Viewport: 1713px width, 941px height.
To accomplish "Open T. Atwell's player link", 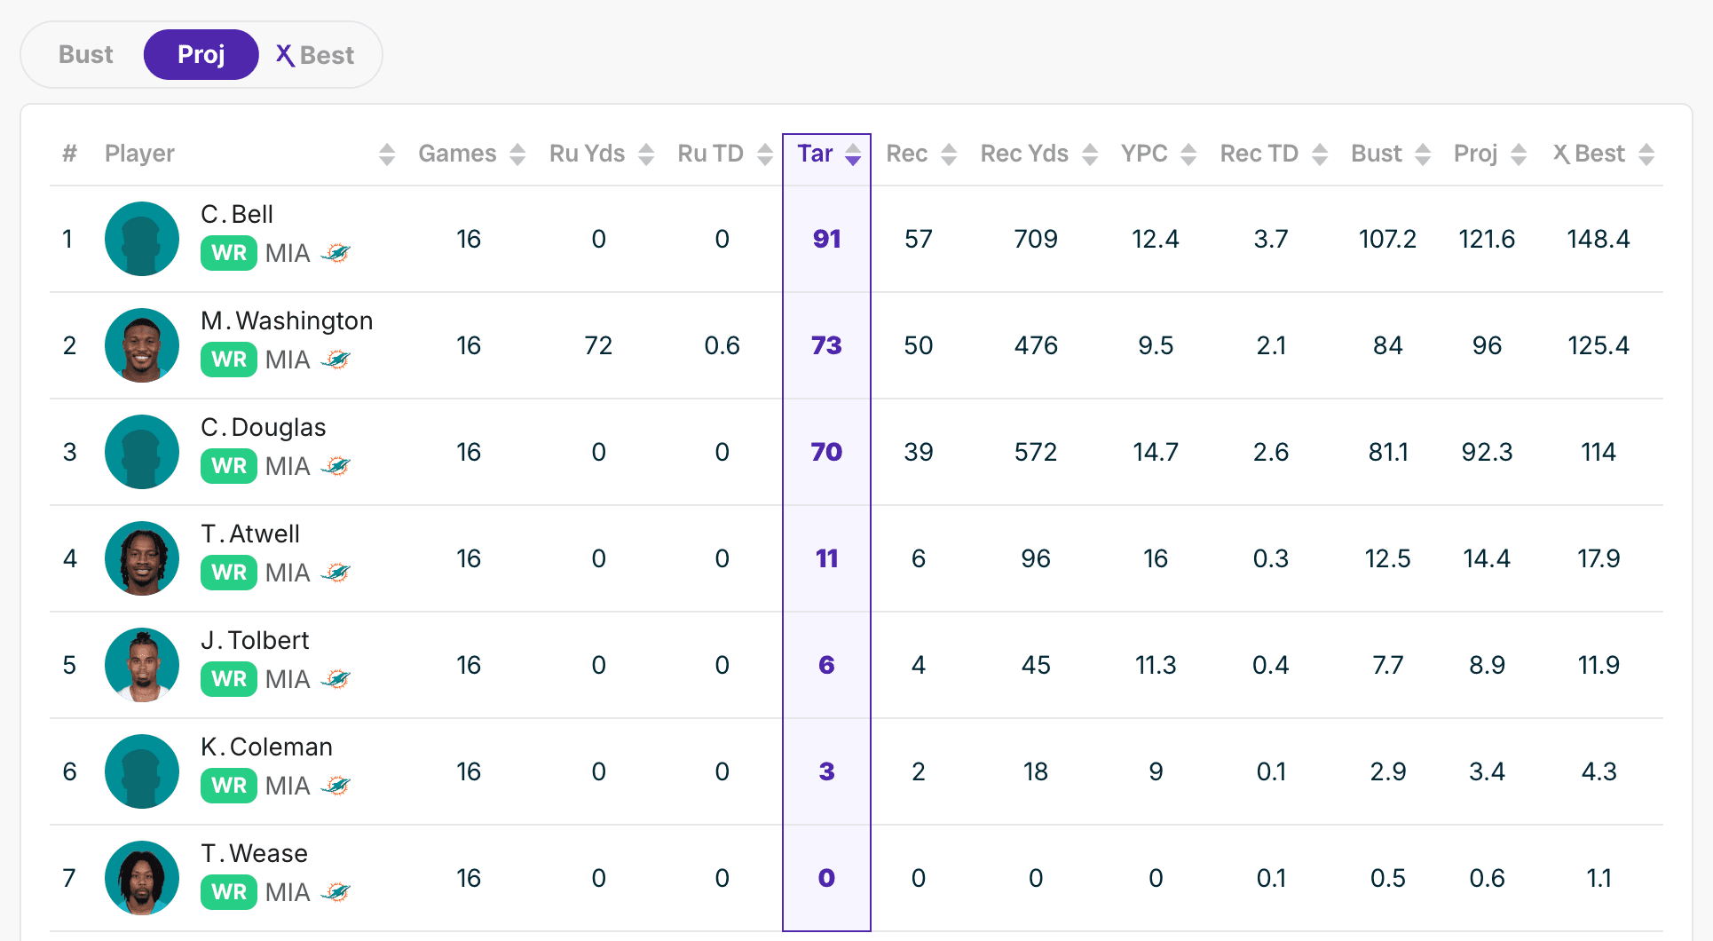I will [249, 534].
